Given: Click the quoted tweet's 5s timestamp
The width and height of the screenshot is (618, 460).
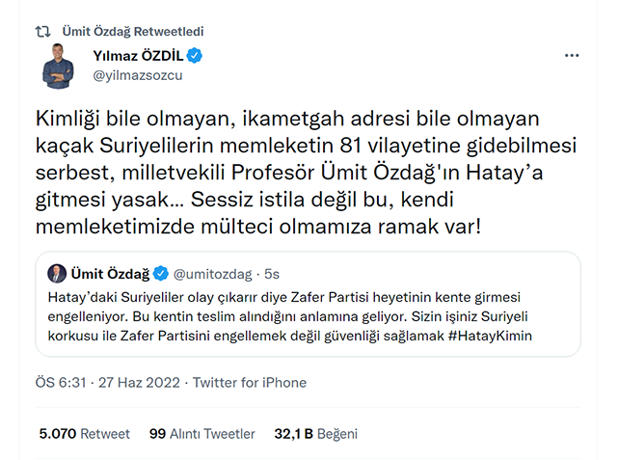Looking at the screenshot, I should (x=272, y=274).
